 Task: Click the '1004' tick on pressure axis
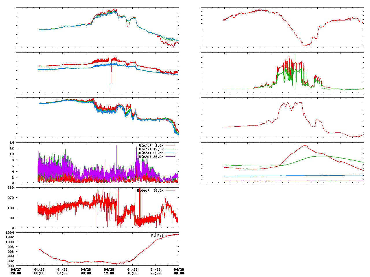tap(10, 233)
